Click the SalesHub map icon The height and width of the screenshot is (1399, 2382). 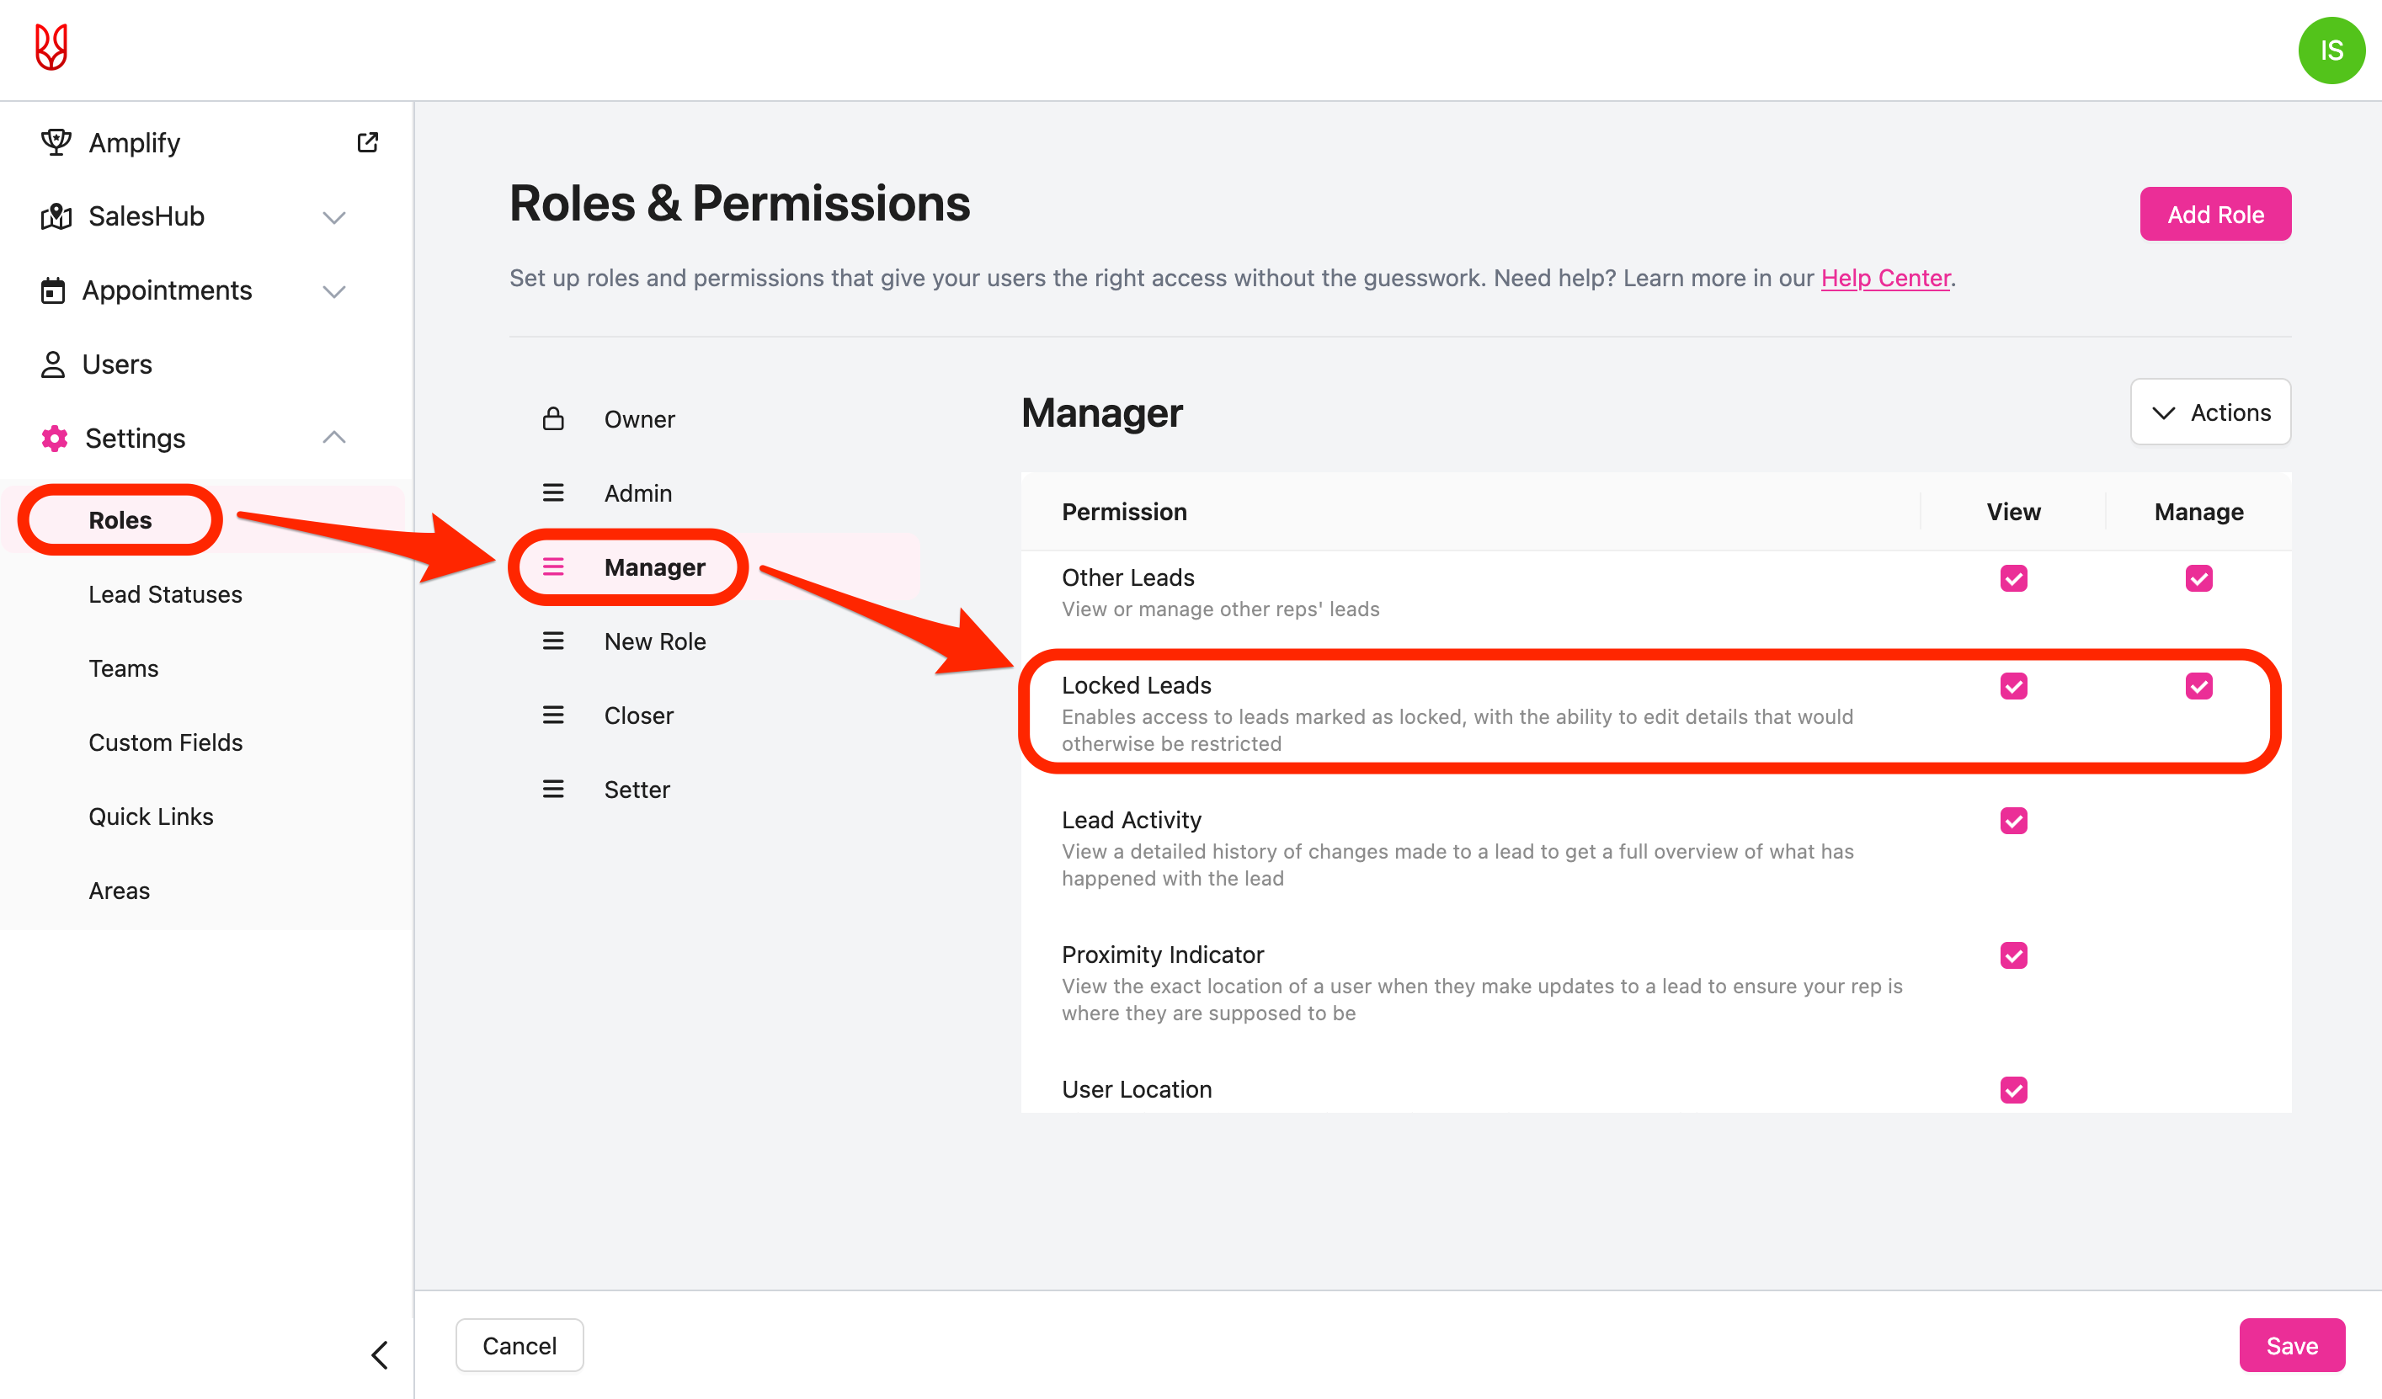point(55,215)
